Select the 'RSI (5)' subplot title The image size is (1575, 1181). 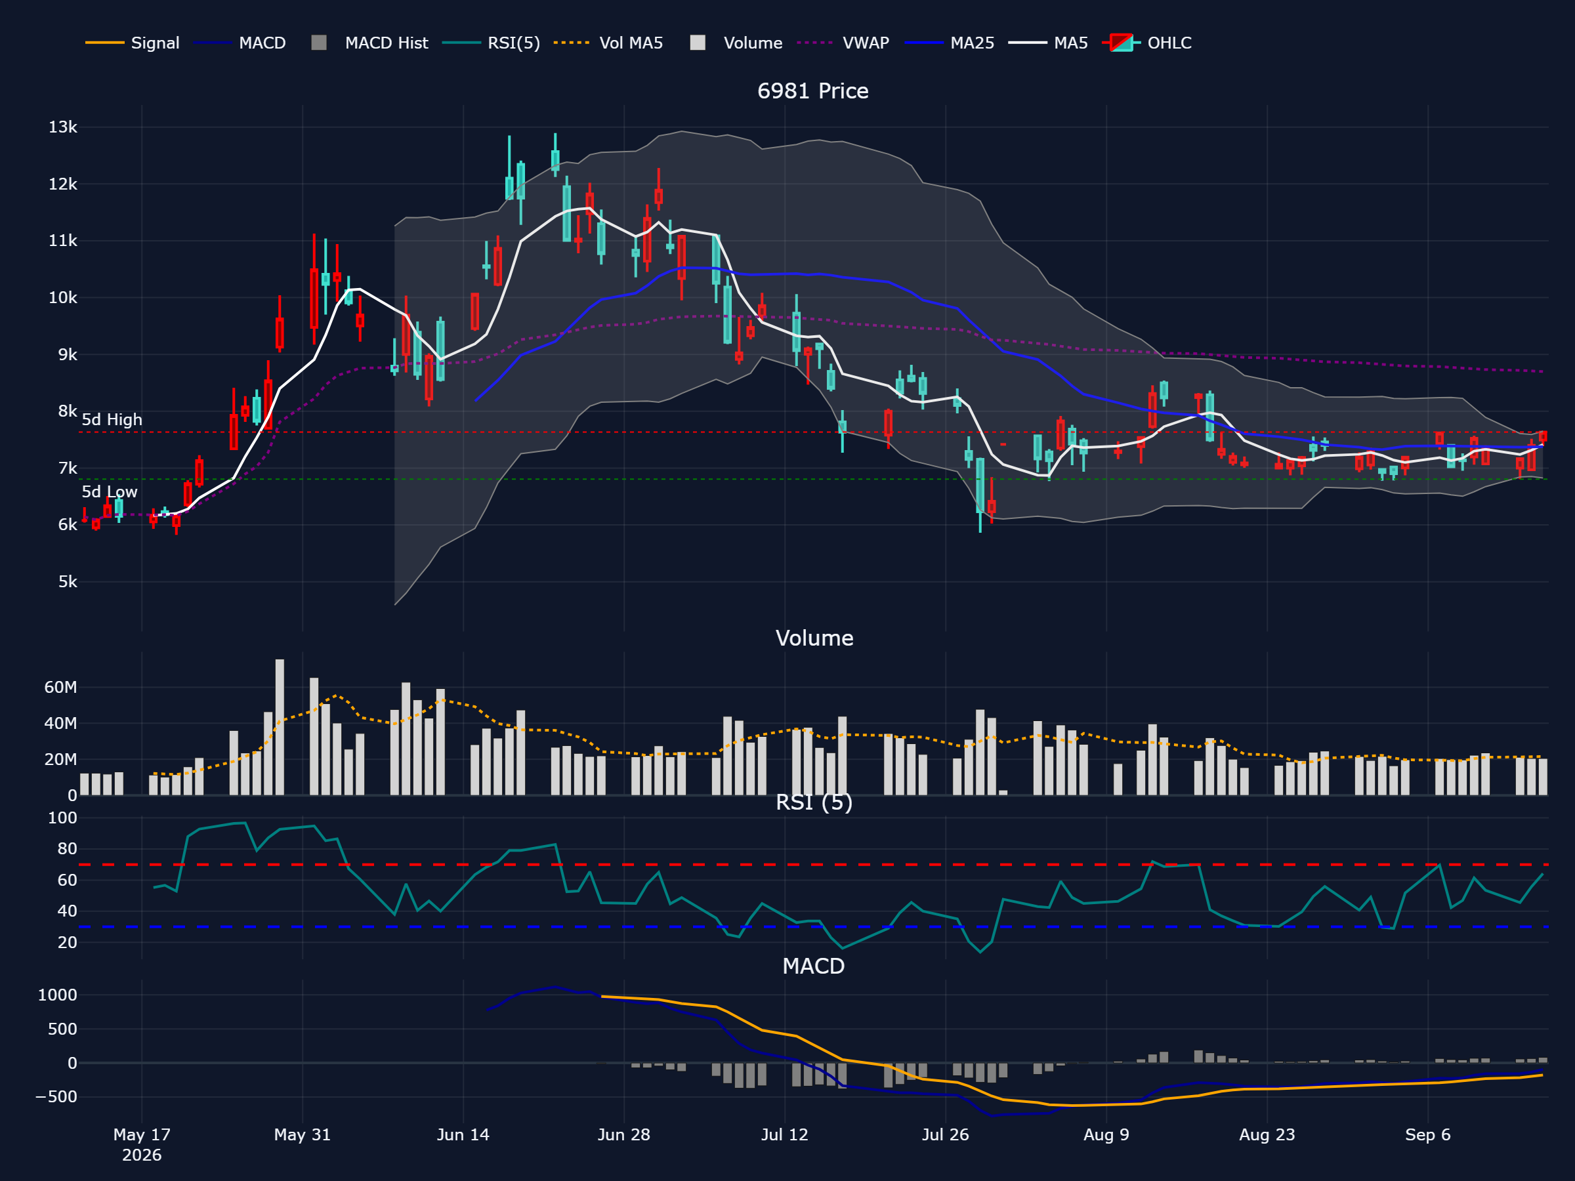(x=814, y=802)
